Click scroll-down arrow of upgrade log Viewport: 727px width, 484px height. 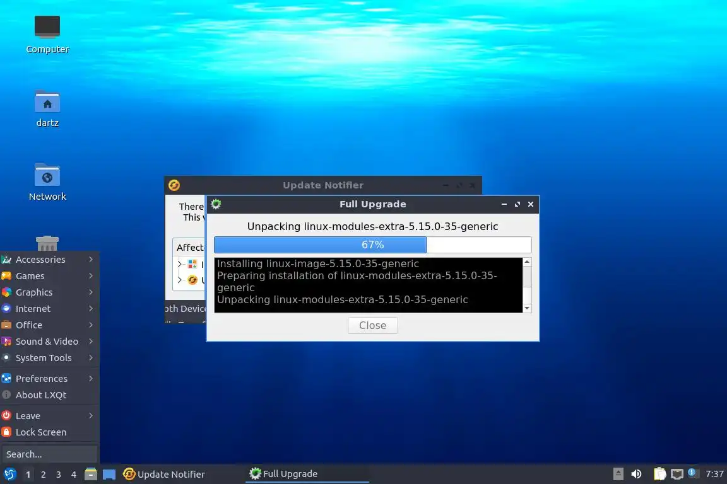[x=527, y=308]
